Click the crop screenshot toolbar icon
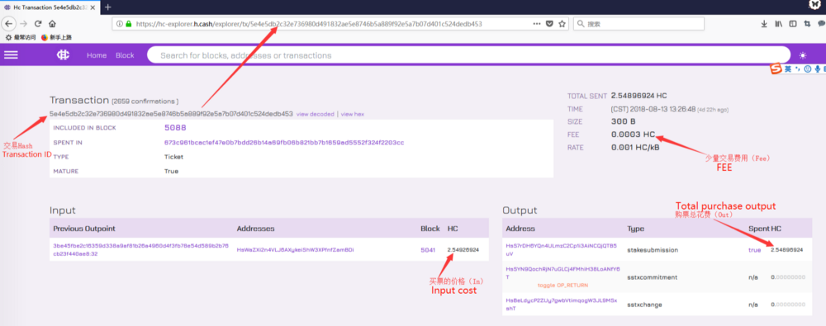 tap(807, 24)
